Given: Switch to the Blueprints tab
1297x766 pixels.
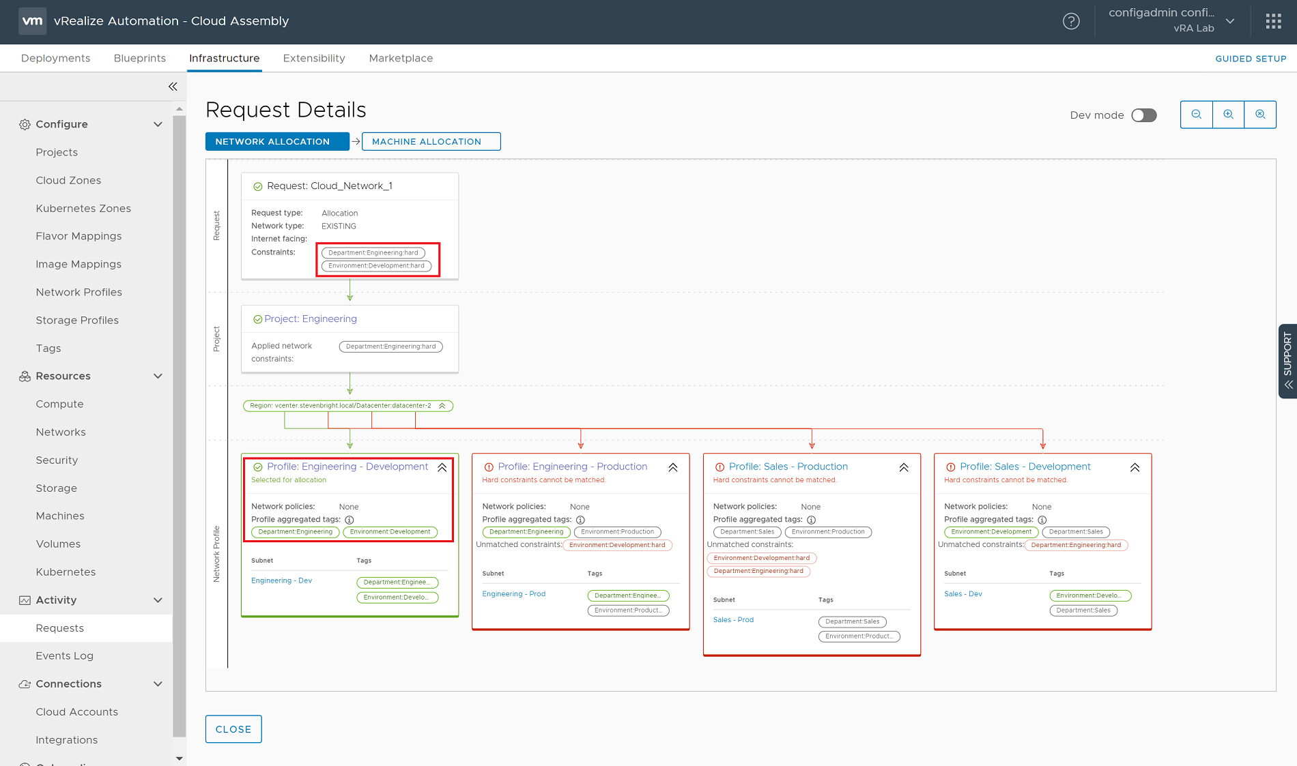Looking at the screenshot, I should [139, 58].
